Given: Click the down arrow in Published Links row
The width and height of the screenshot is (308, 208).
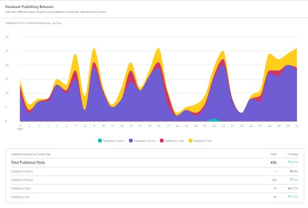Looking at the screenshot, I should [x=289, y=188].
